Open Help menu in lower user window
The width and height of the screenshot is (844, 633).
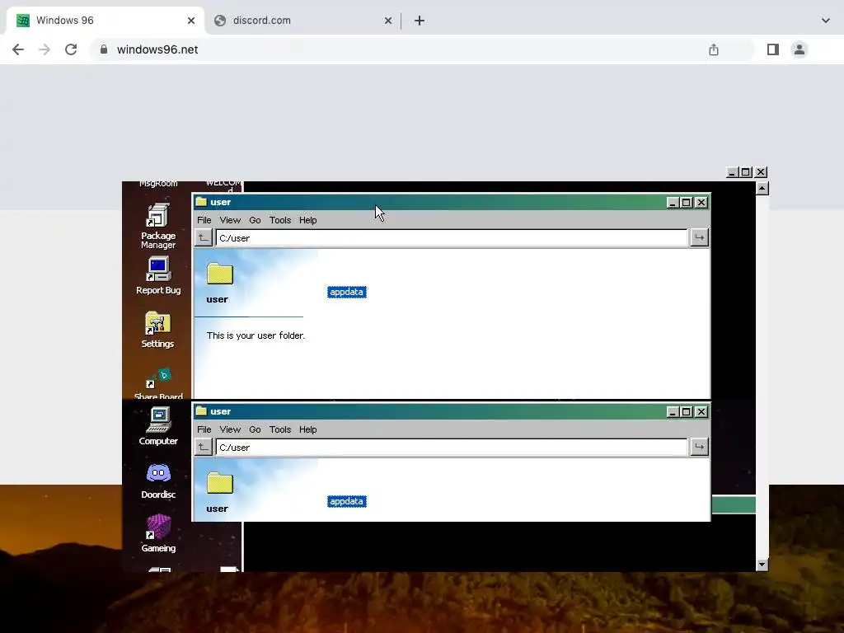(308, 429)
